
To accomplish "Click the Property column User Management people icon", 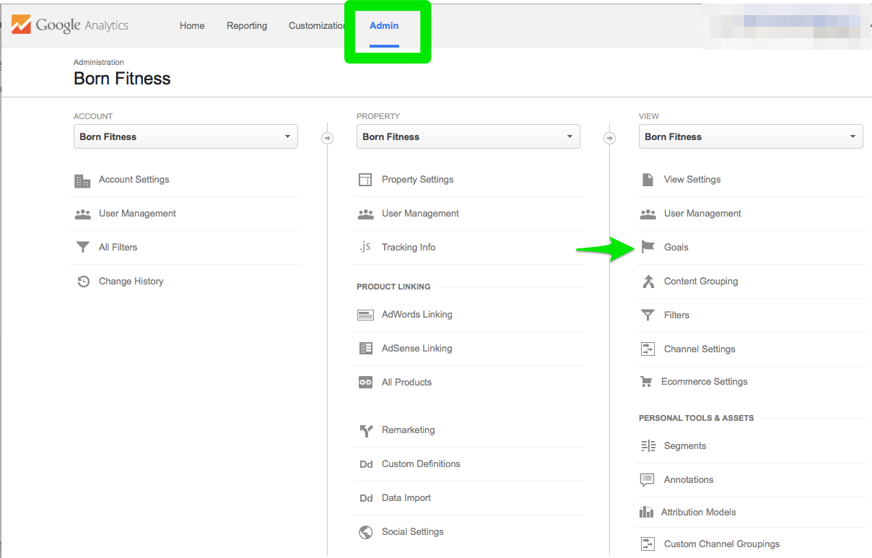I will coord(366,214).
